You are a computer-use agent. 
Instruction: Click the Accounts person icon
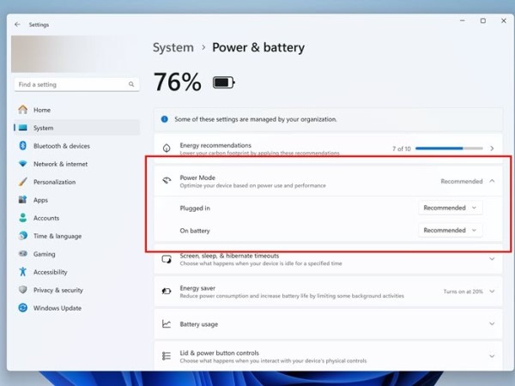pyautogui.click(x=22, y=218)
